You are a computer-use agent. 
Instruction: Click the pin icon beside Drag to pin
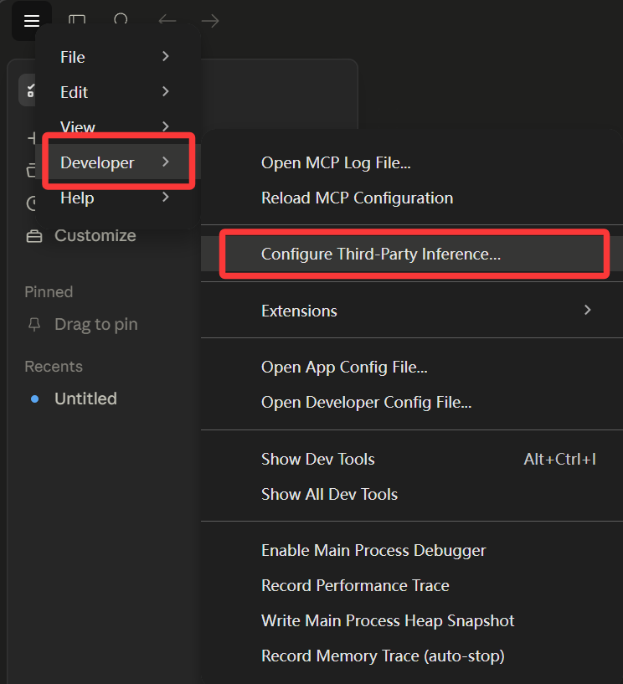pyautogui.click(x=33, y=324)
